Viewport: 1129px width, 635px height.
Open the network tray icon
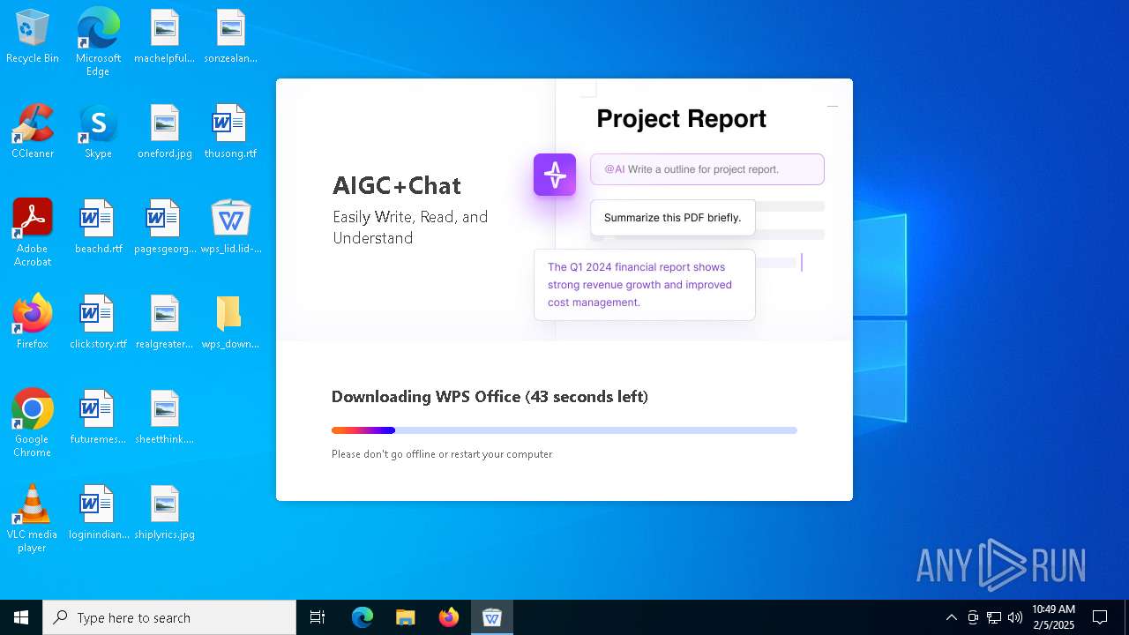pos(994,617)
